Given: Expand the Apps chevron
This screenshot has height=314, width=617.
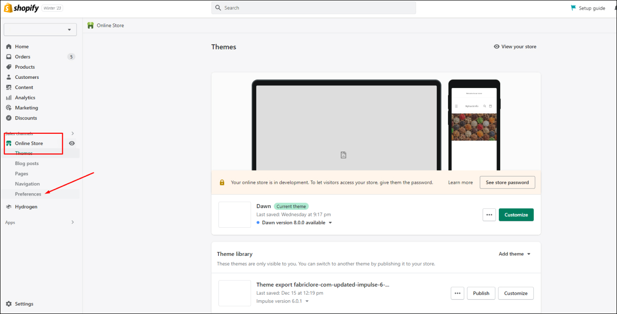Looking at the screenshot, I should point(73,222).
